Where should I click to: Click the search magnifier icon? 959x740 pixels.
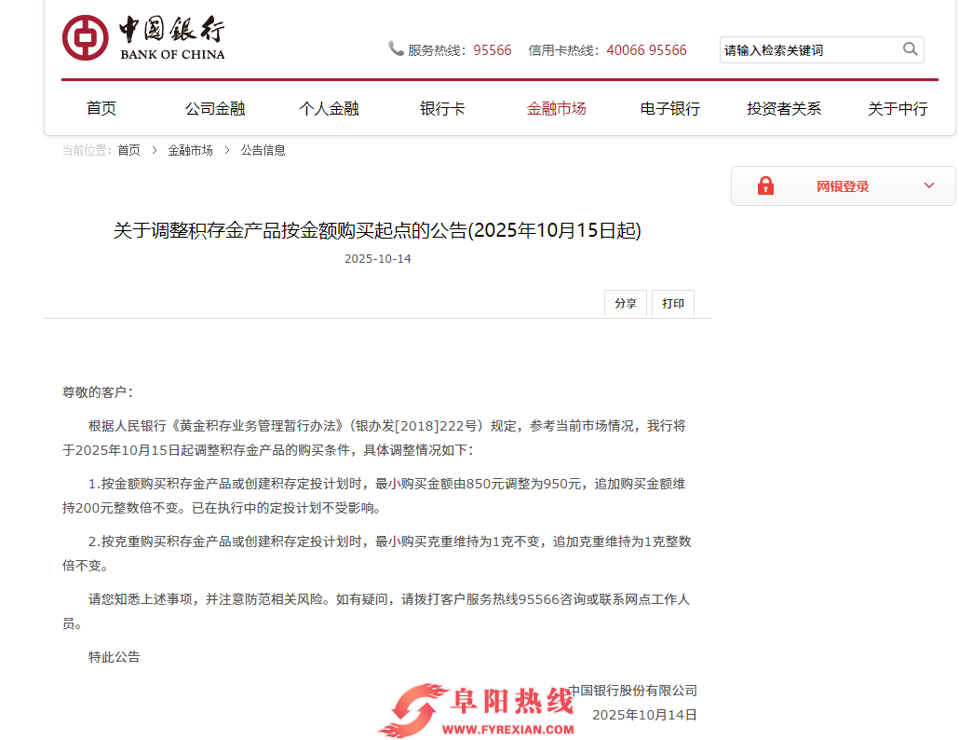910,49
